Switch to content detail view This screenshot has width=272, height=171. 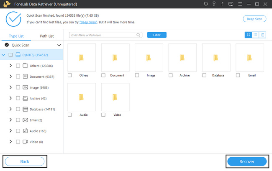coord(262,35)
